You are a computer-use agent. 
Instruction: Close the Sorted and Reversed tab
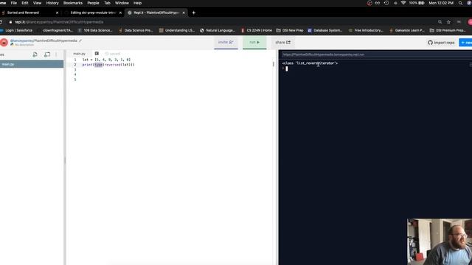point(58,13)
